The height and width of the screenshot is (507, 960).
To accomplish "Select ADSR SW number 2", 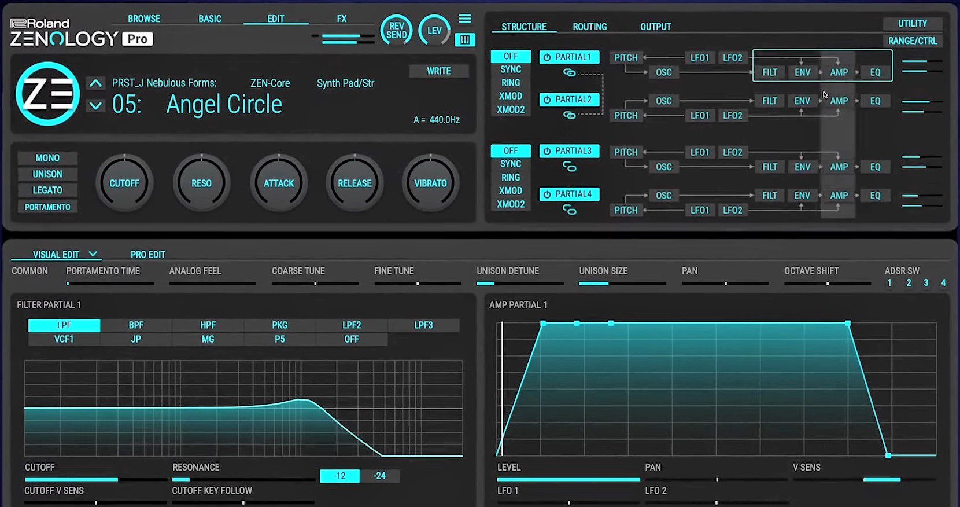I will [x=909, y=283].
